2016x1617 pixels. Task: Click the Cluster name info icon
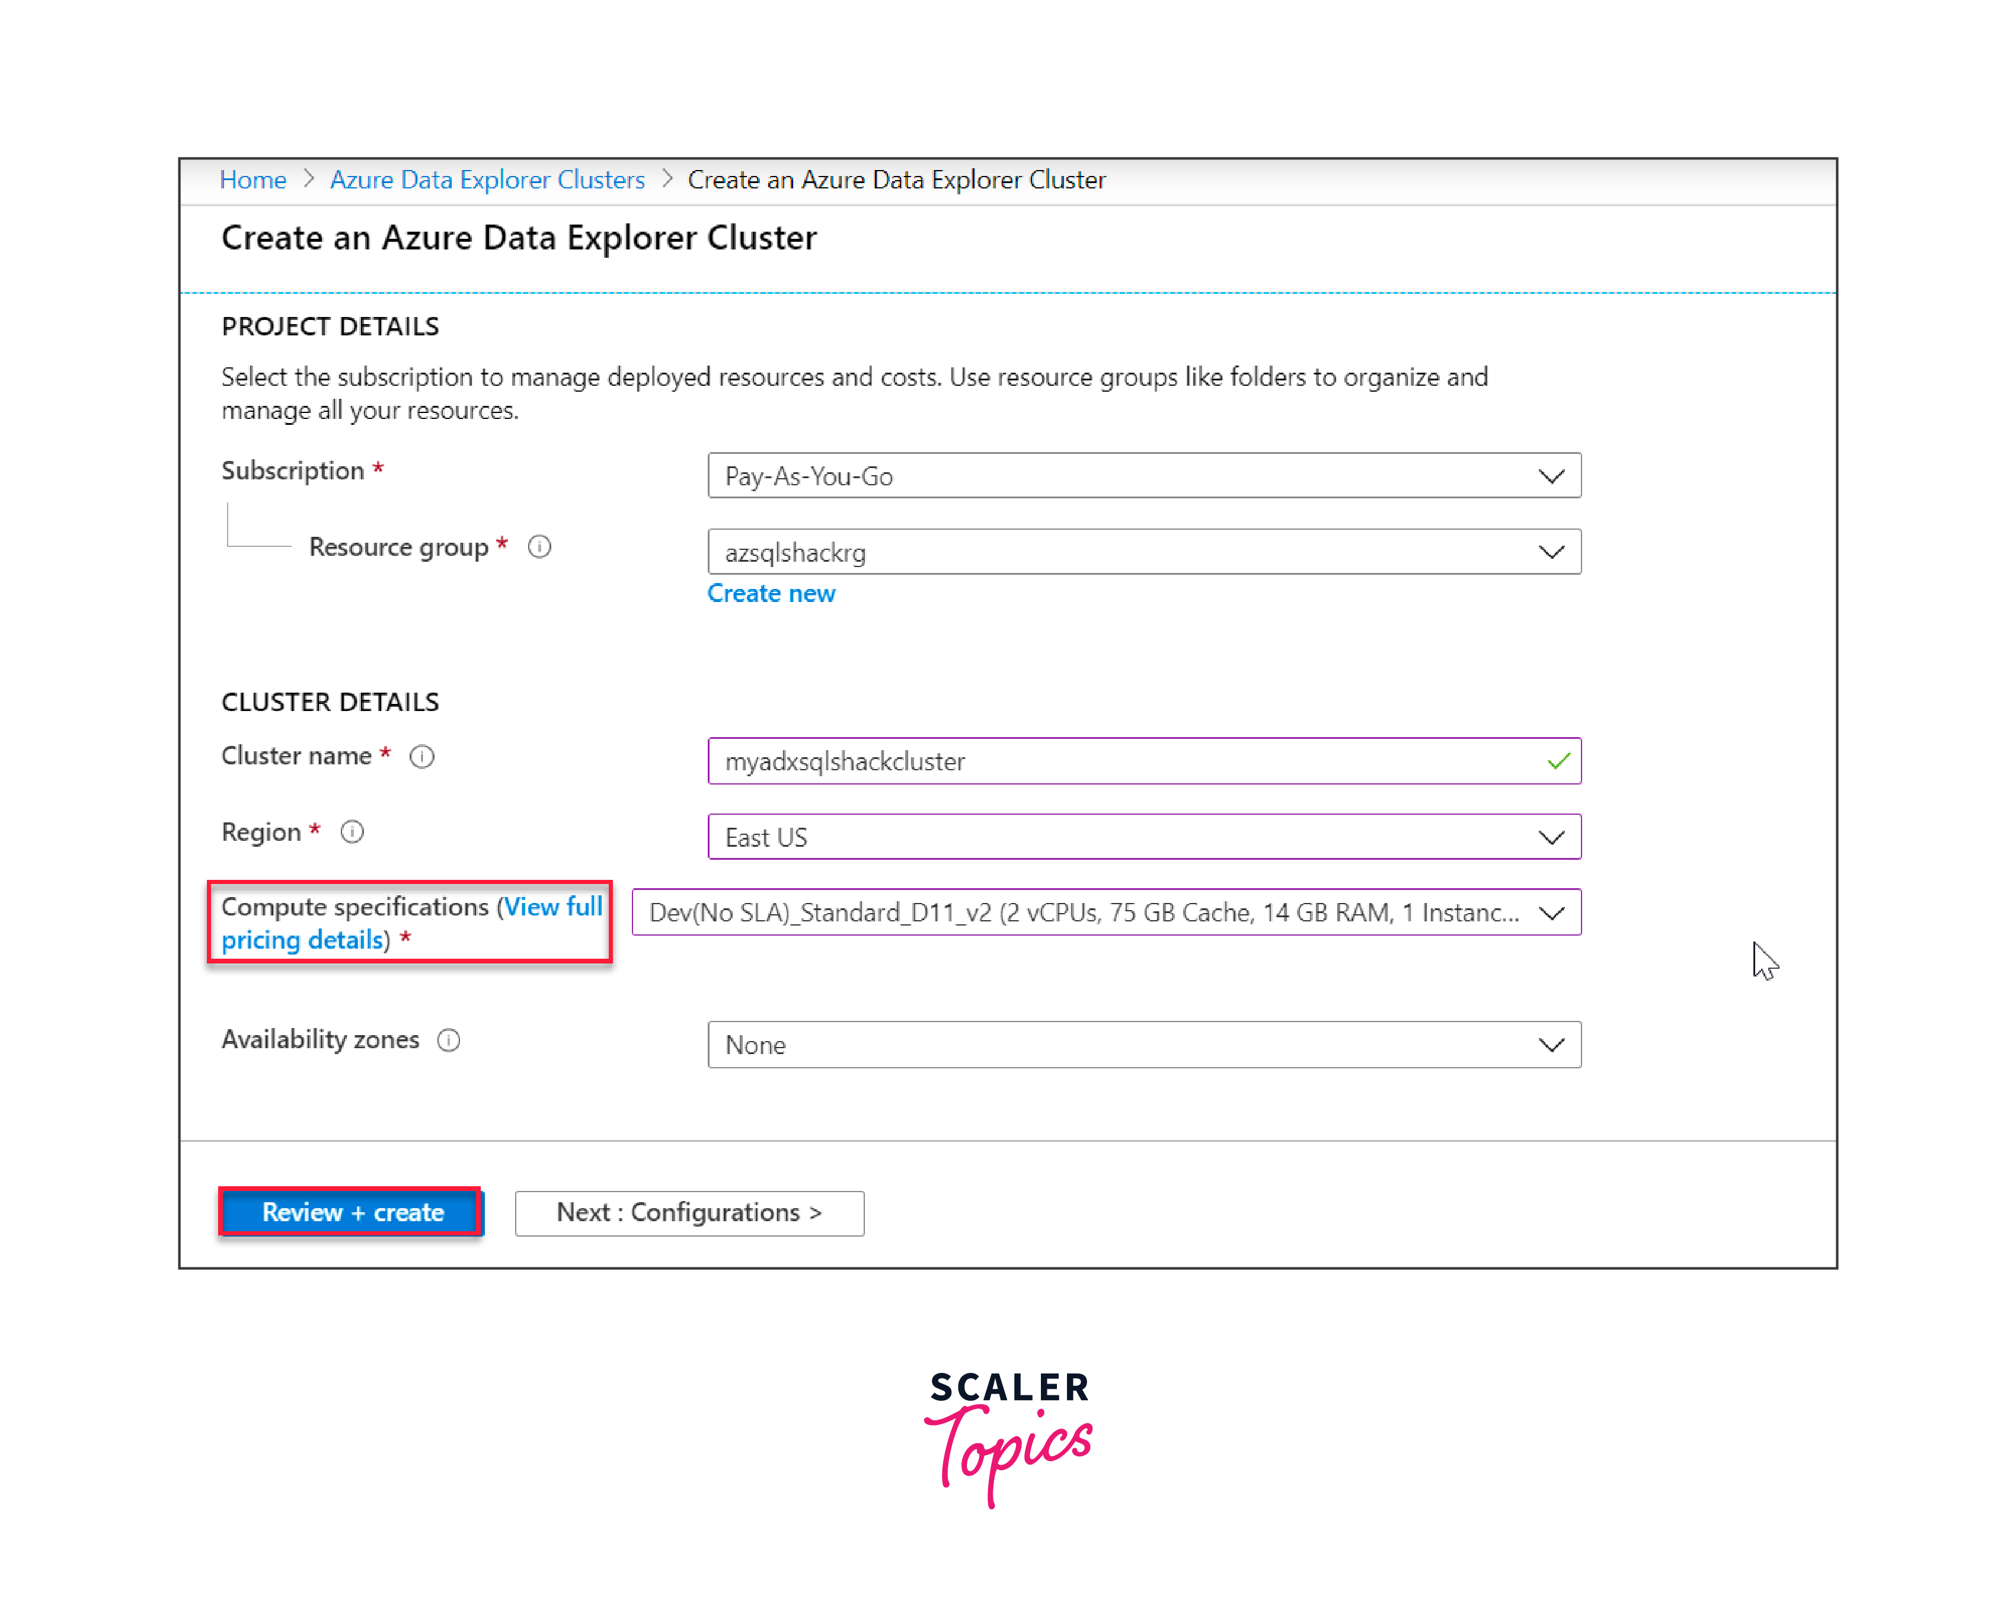[421, 756]
